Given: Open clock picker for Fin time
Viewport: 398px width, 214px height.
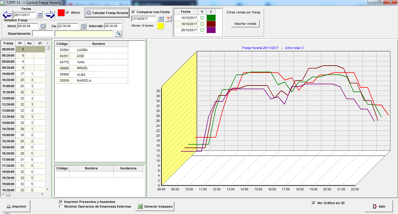Looking at the screenshot, I should 83,26.
